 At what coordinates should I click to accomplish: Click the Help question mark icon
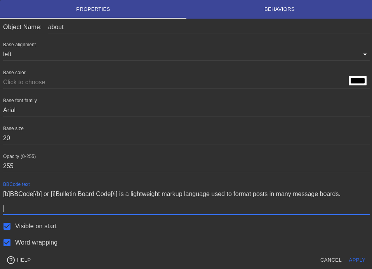(x=11, y=260)
